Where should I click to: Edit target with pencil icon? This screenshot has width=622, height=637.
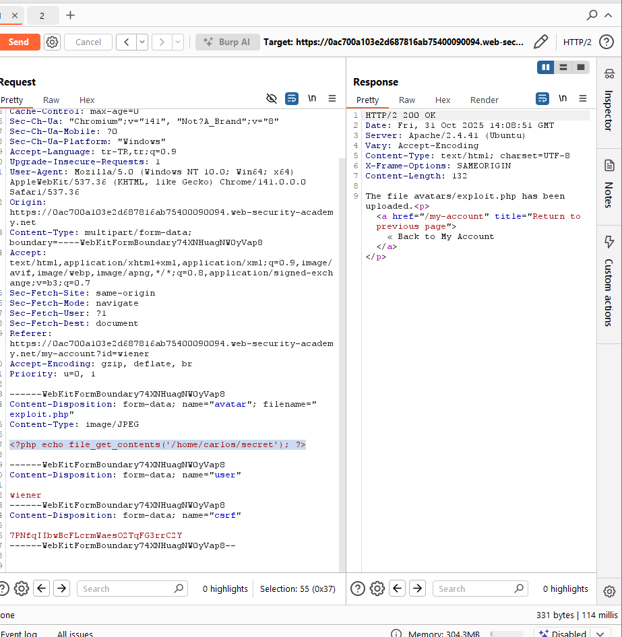pyautogui.click(x=540, y=42)
